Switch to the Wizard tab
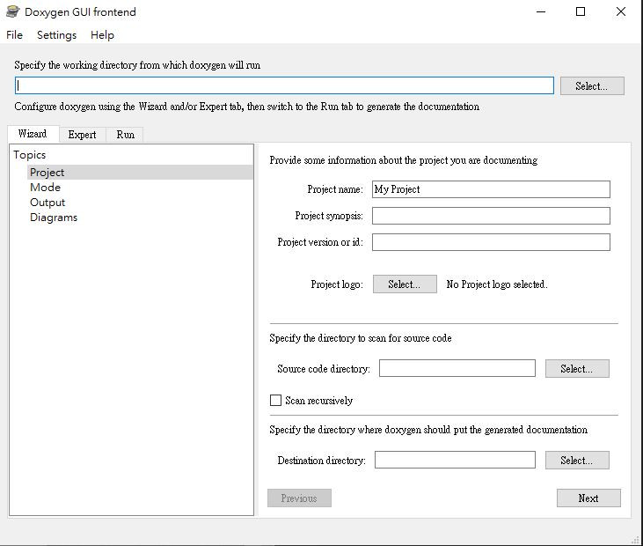 (33, 134)
